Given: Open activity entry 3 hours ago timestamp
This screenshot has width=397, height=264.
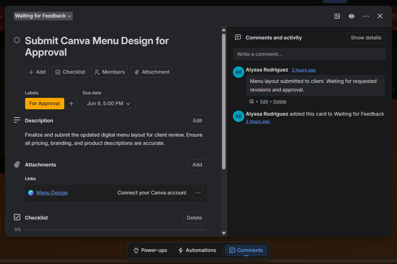Looking at the screenshot, I should point(258,121).
